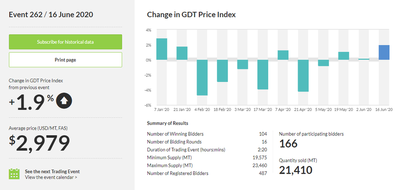407x190 pixels.
Task: Select the 5 May '20 chart bar
Action: pyautogui.click(x=324, y=63)
